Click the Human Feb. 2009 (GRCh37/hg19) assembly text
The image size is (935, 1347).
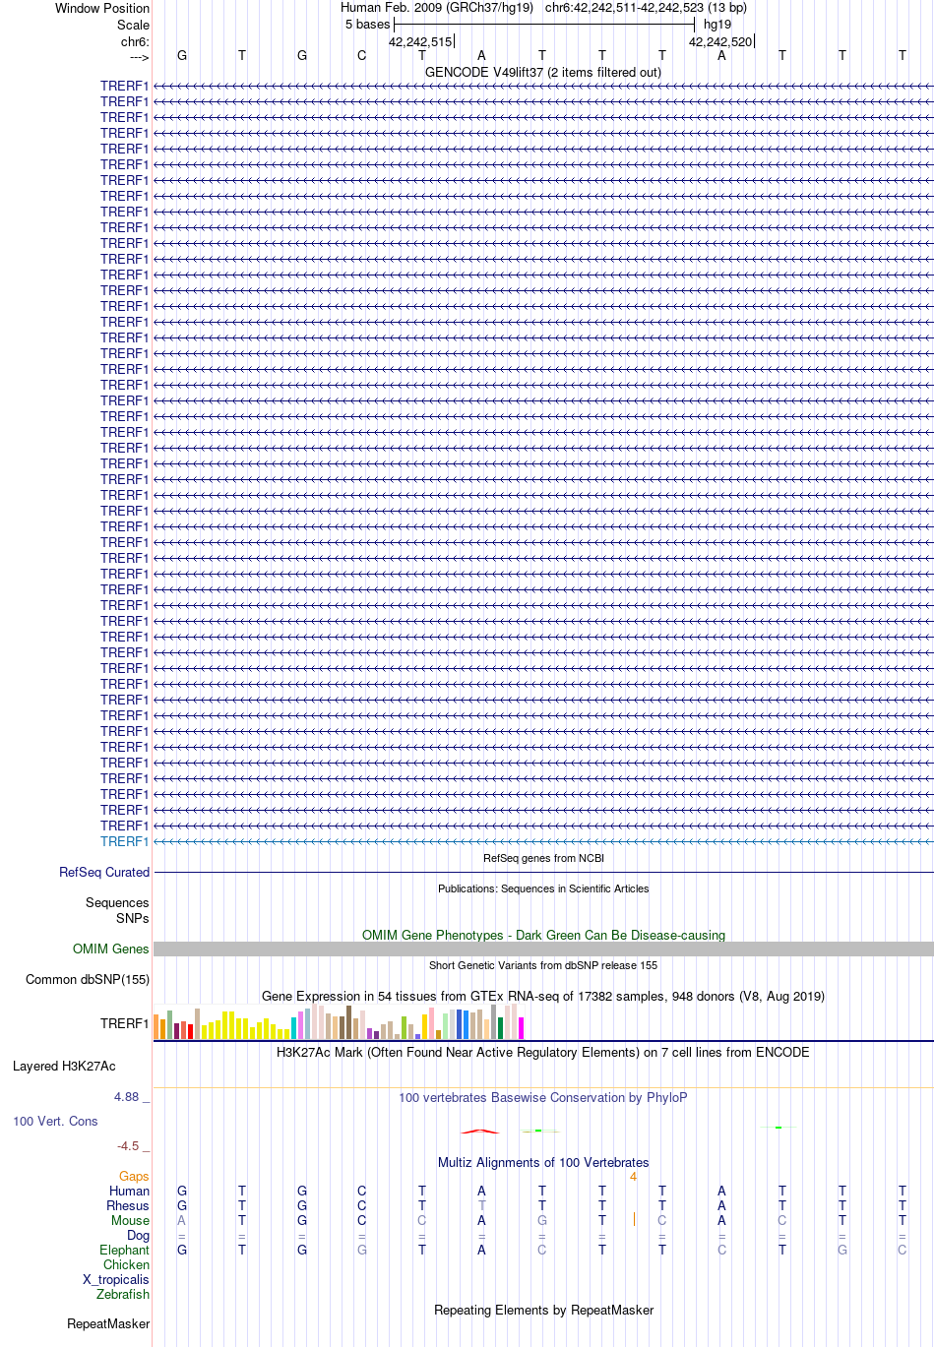point(437,8)
